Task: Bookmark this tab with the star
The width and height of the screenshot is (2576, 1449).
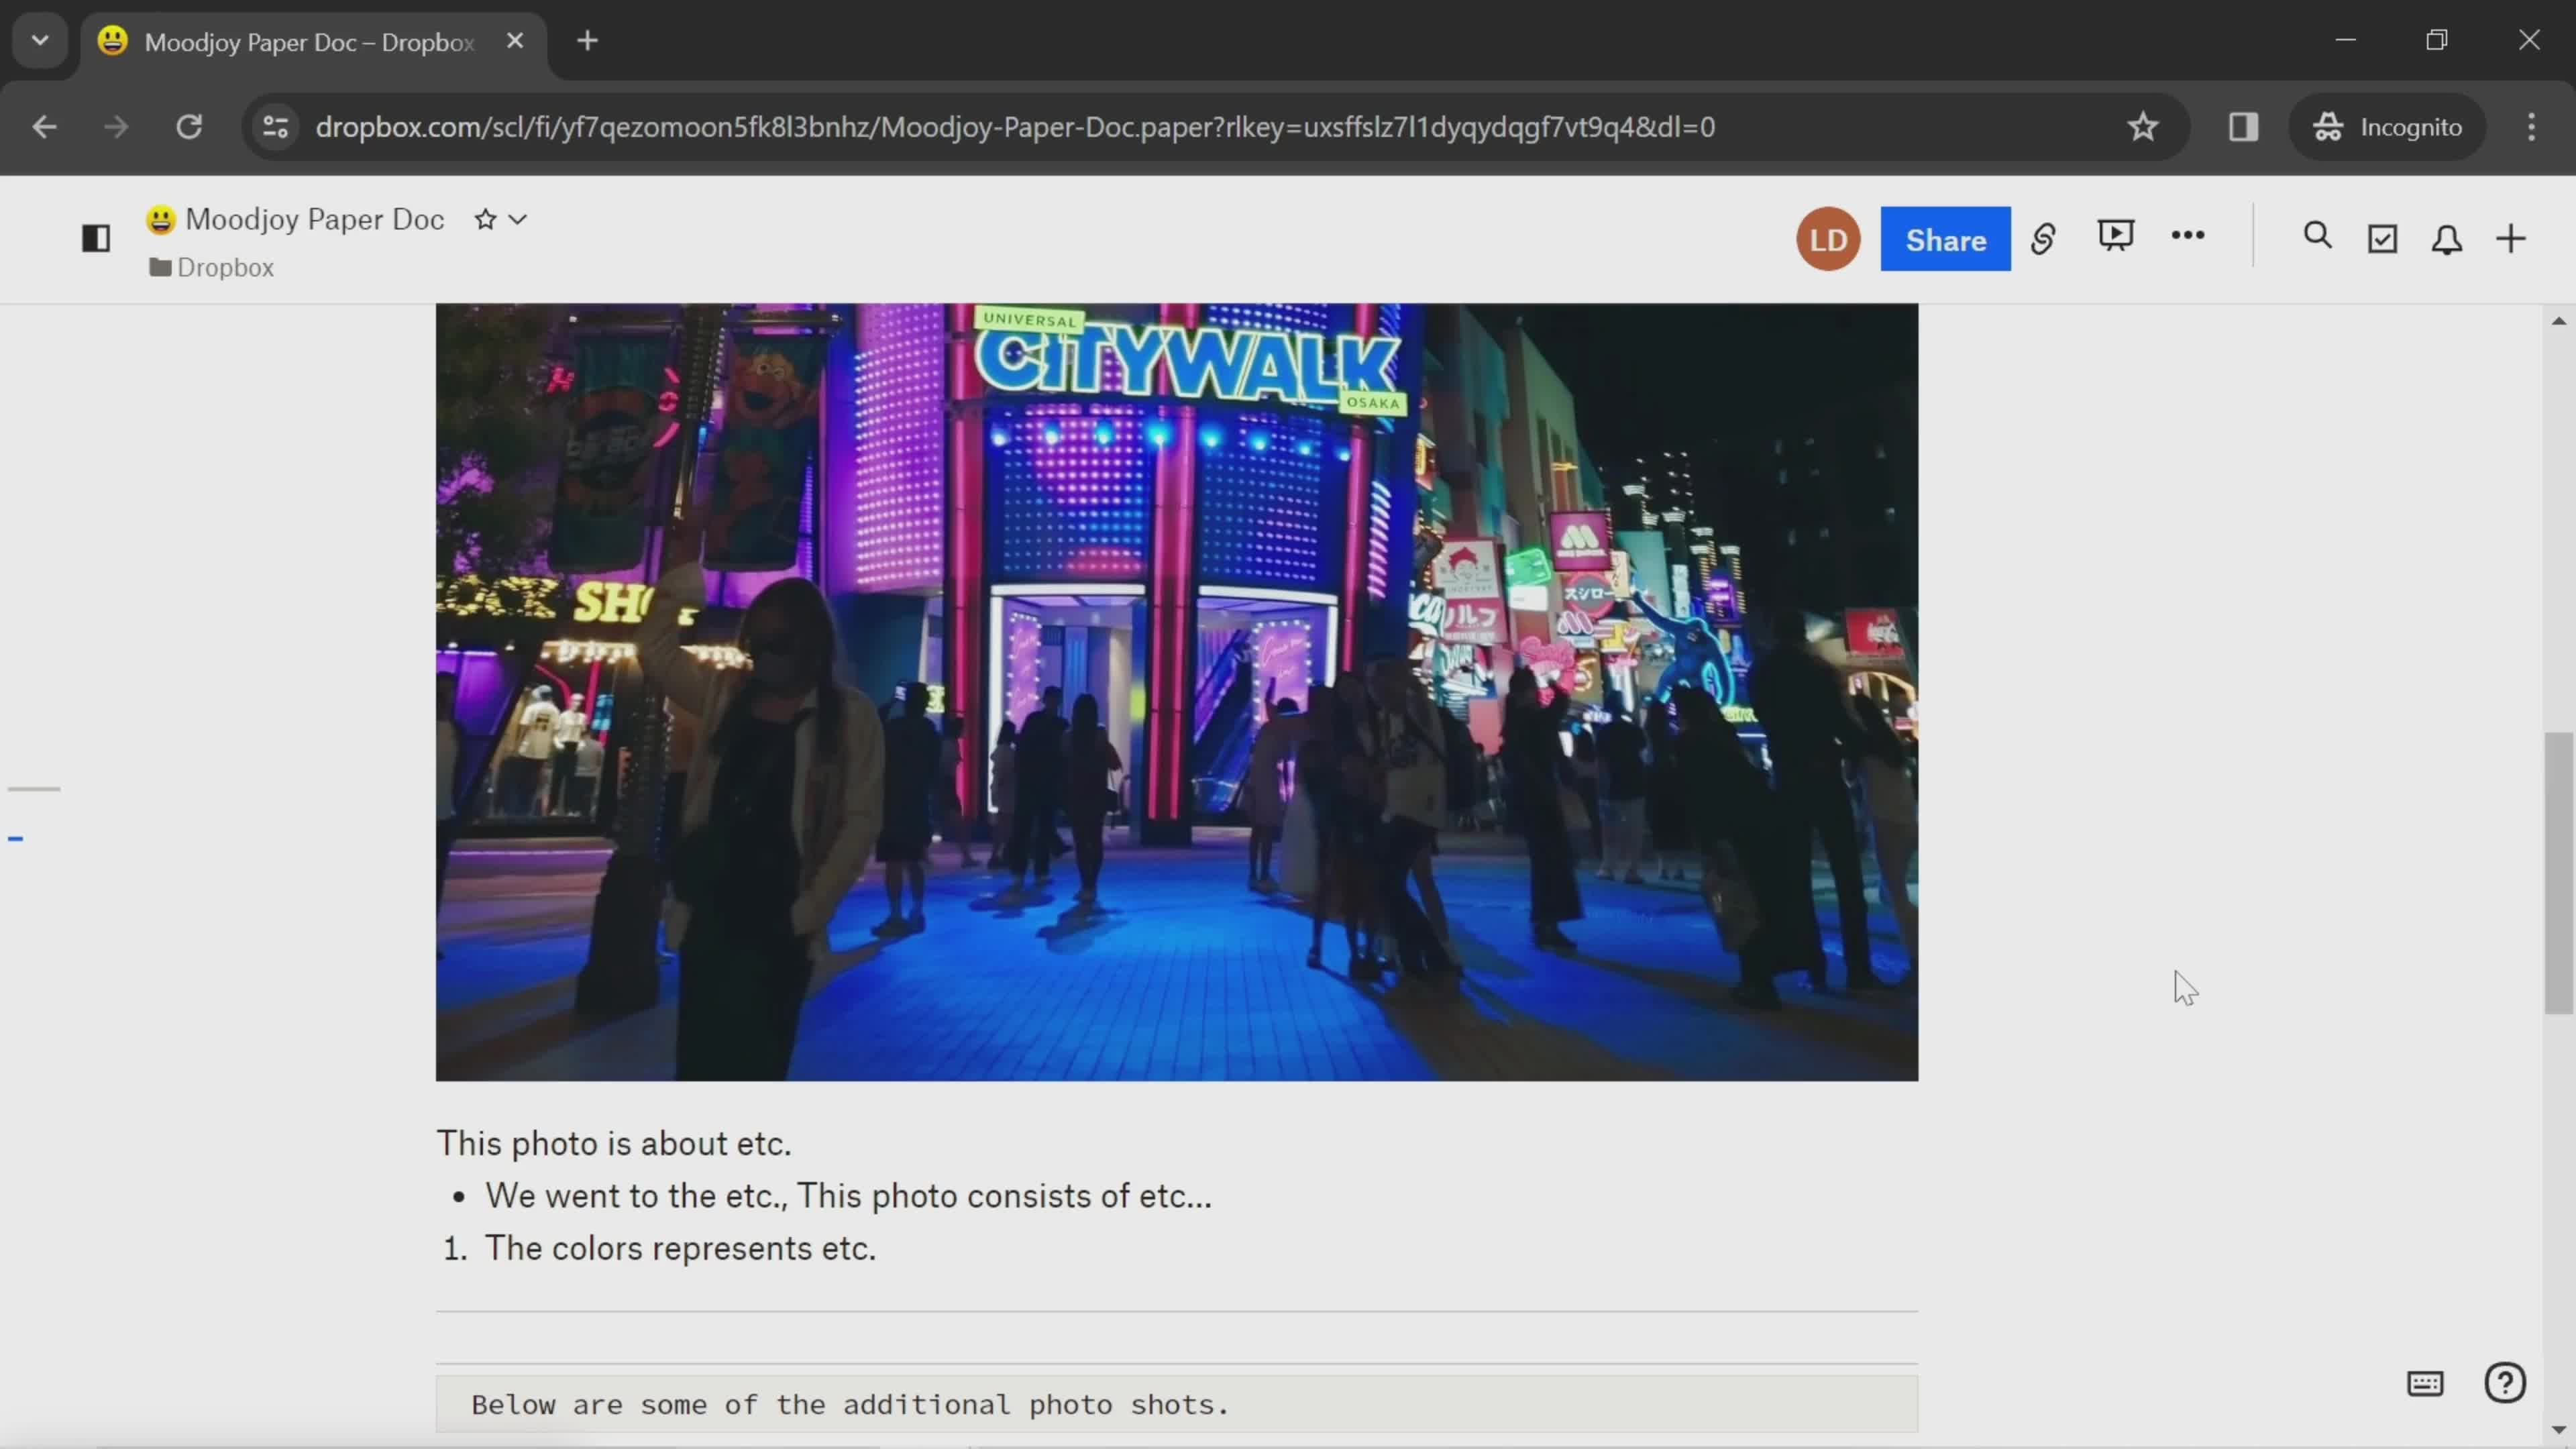Action: pos(2142,127)
